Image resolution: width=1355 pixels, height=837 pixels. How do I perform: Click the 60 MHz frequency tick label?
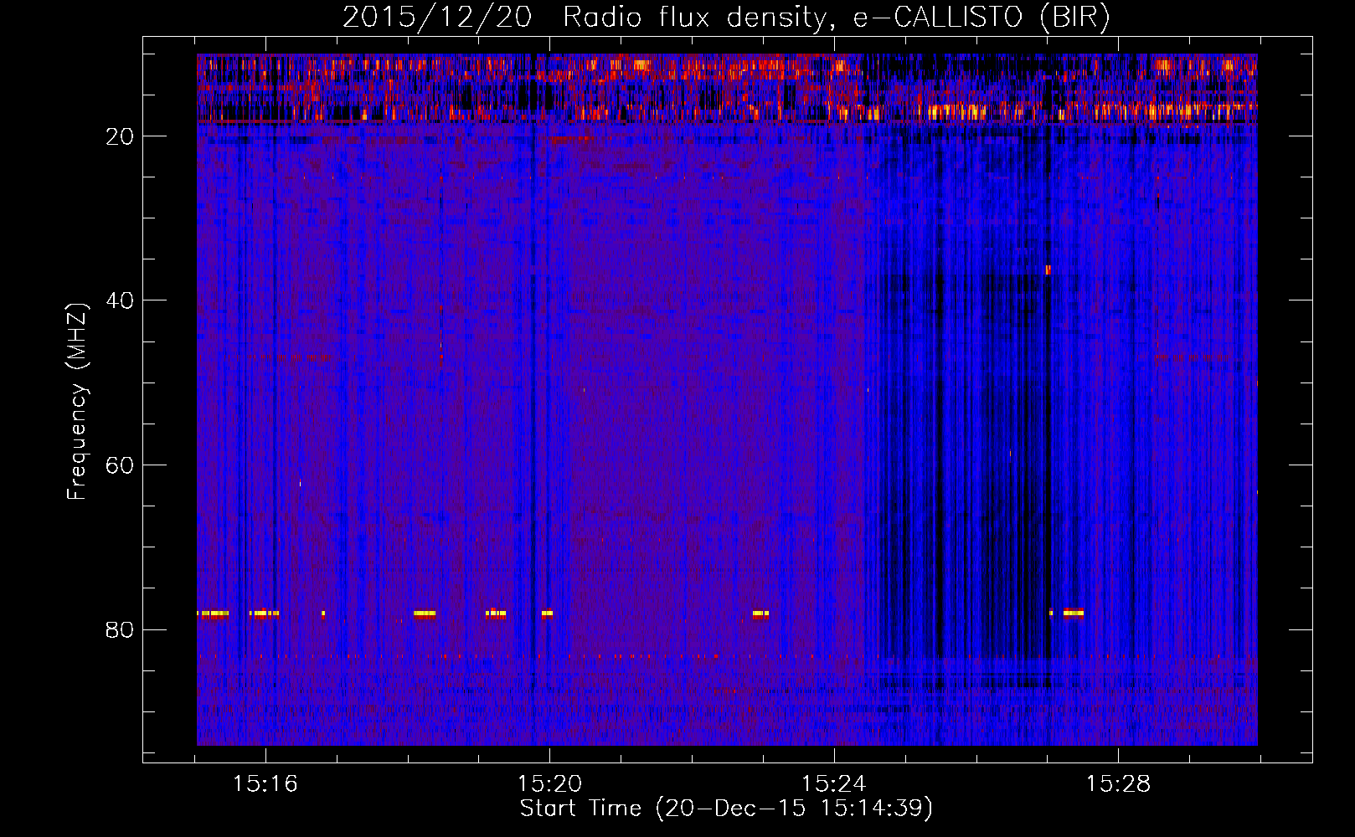point(120,465)
